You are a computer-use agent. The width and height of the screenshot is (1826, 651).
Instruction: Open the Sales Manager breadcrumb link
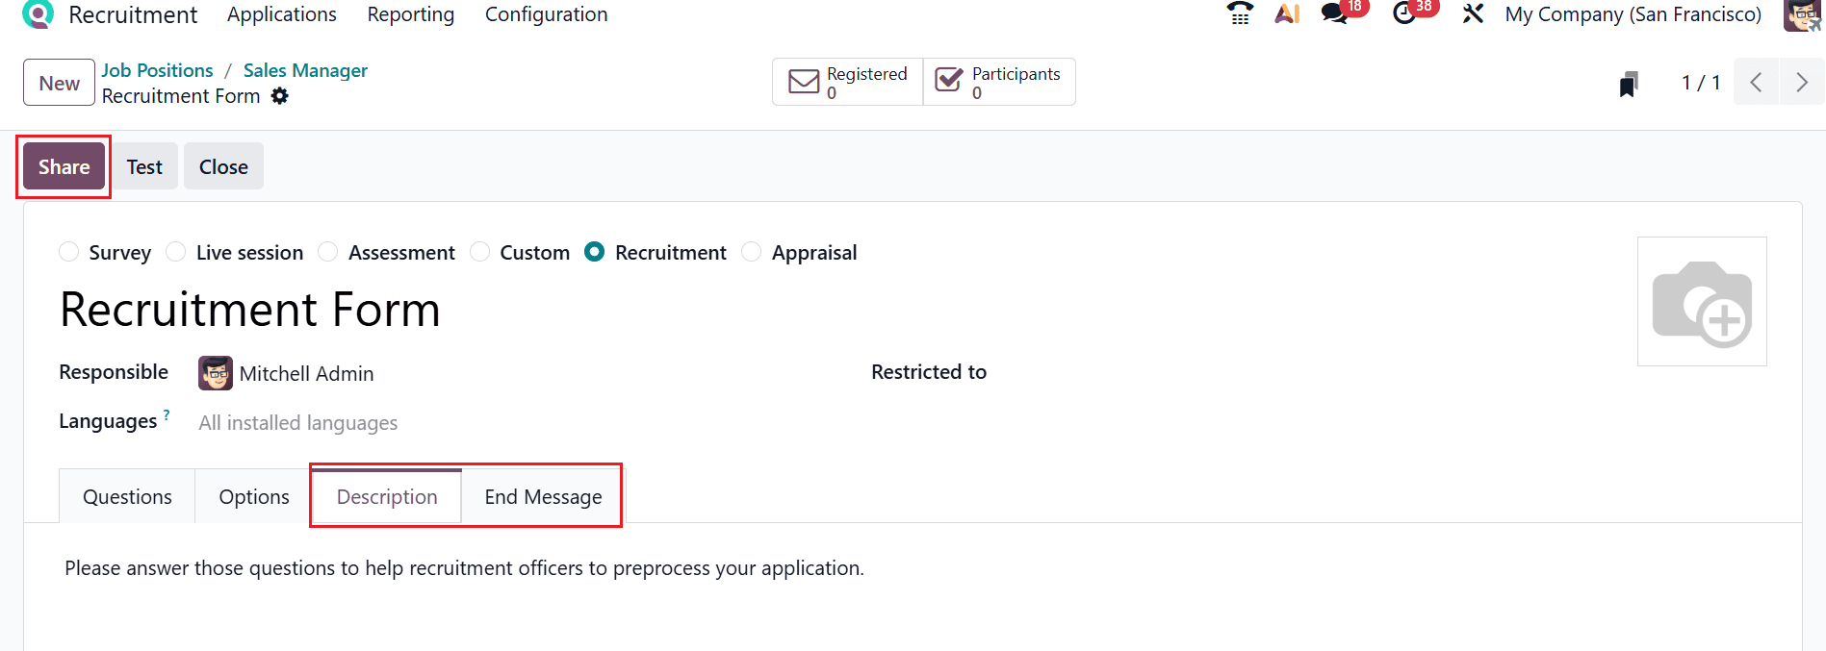(x=305, y=69)
